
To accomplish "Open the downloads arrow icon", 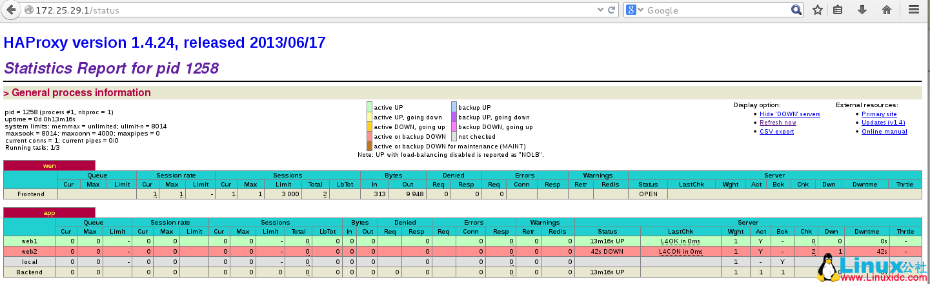I will point(862,10).
